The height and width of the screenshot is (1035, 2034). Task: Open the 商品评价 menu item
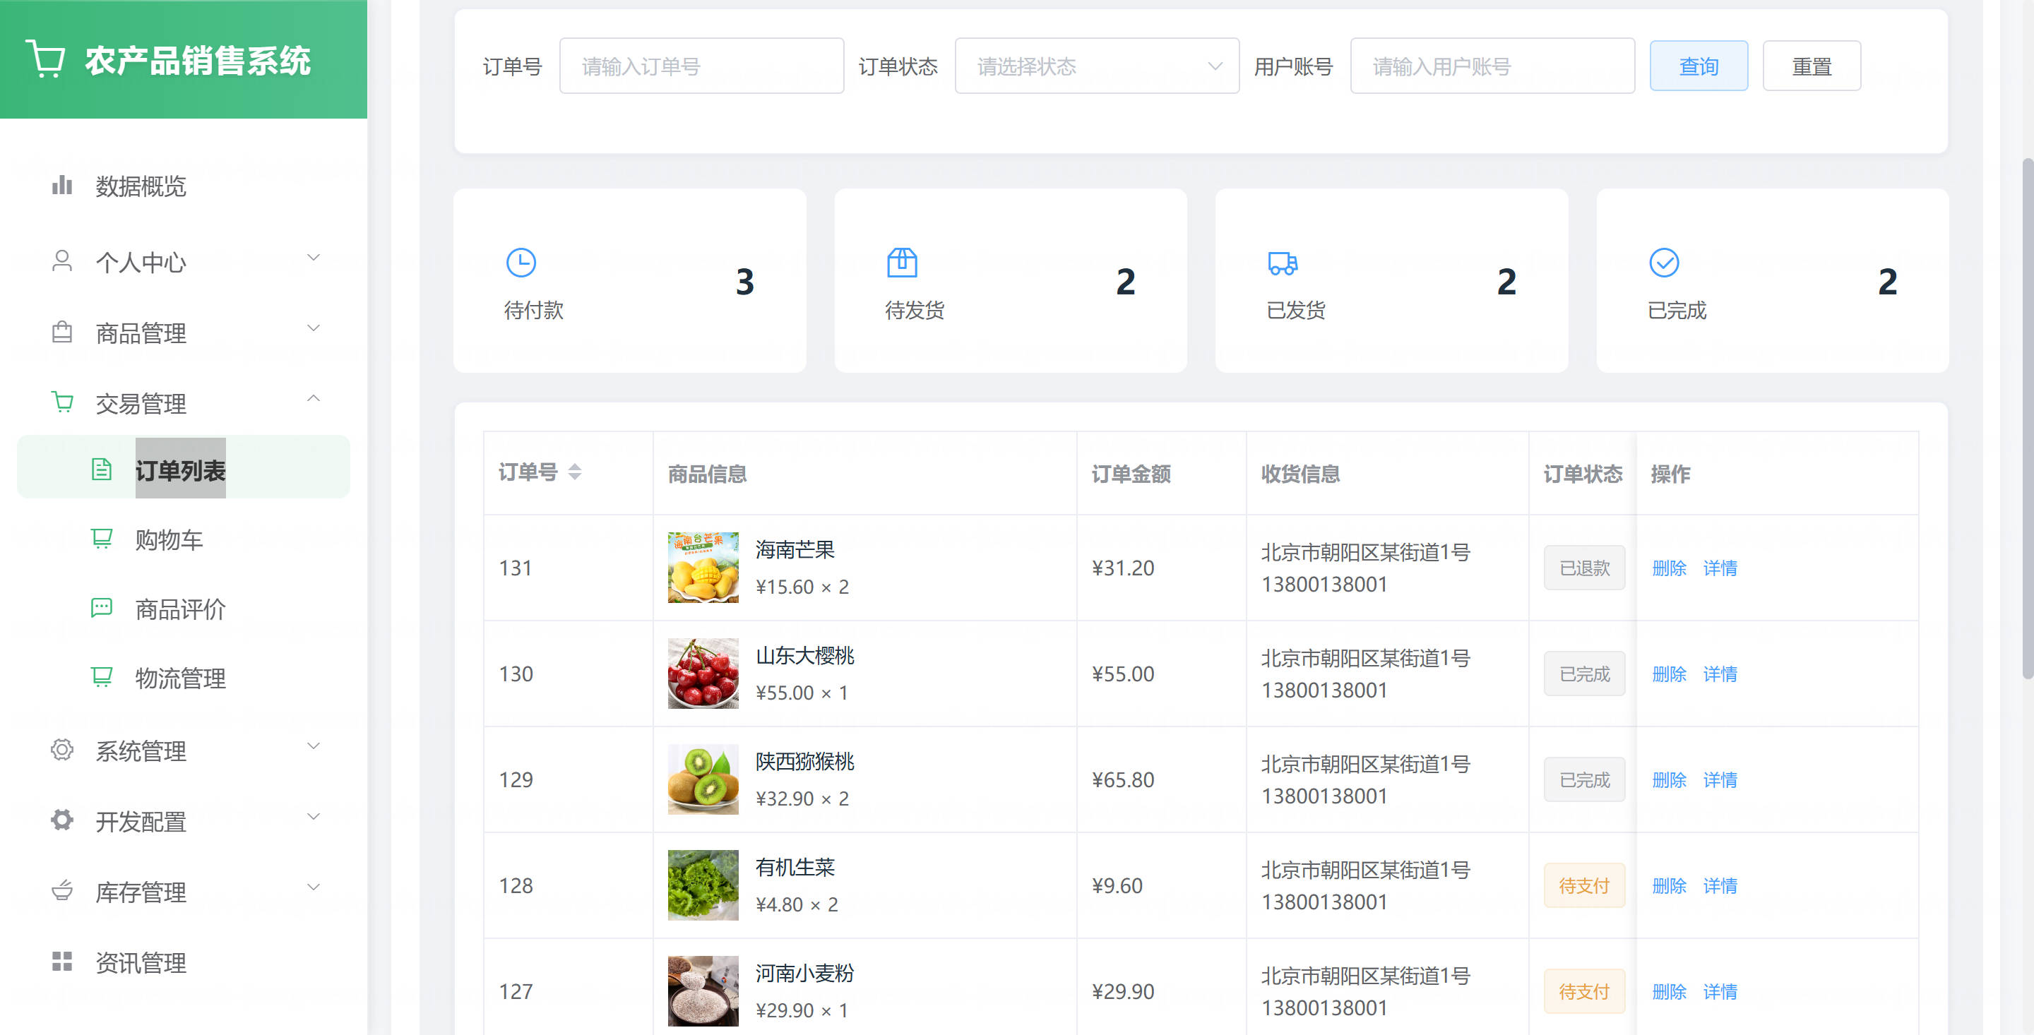click(183, 609)
